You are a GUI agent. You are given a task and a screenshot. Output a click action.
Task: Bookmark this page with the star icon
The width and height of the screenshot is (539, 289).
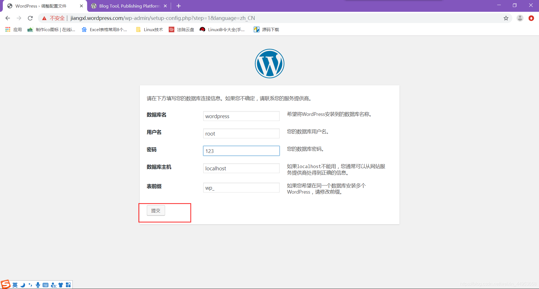point(506,18)
